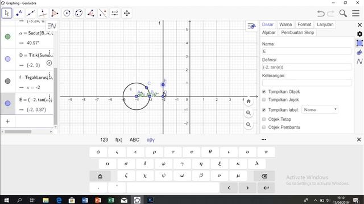
Task: Tap the α key on keyboard
Action: 107,164
